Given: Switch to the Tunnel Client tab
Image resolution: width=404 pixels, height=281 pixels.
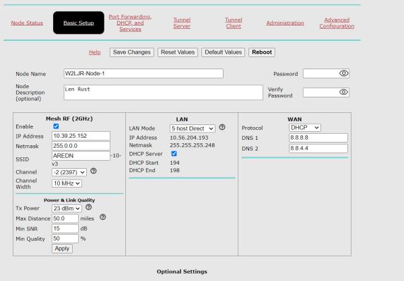Looking at the screenshot, I should [x=234, y=23].
